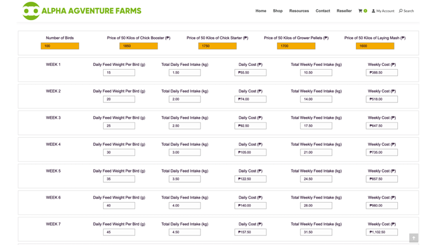The width and height of the screenshot is (436, 245).
Task: Select Week 3 daily cost field
Action: coord(250,126)
